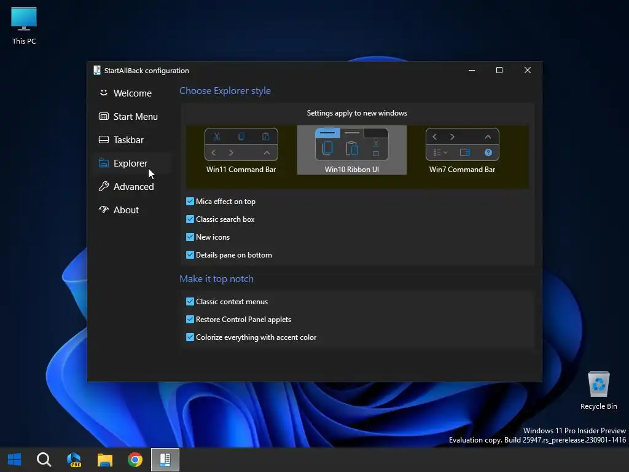Close the StartAllBack configuration window
Screen dimensions: 629x472
point(528,70)
